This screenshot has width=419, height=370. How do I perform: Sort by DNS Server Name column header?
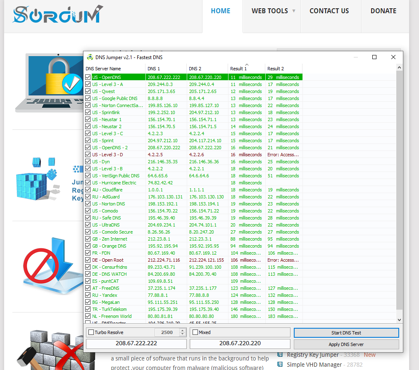tap(115, 69)
